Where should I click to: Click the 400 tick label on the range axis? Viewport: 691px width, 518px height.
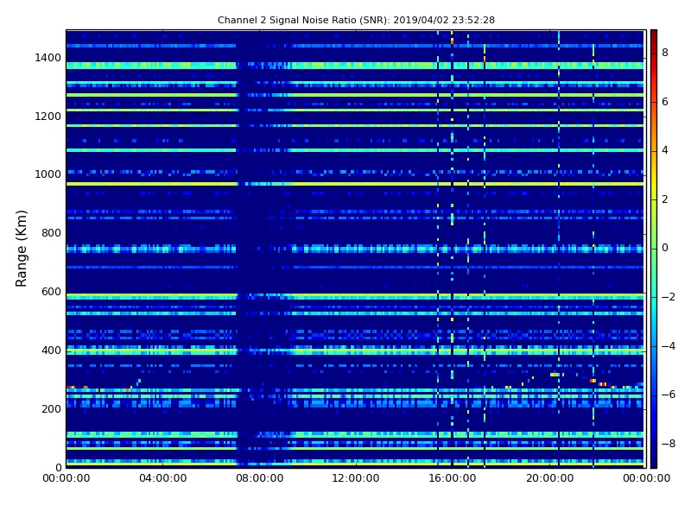point(51,351)
